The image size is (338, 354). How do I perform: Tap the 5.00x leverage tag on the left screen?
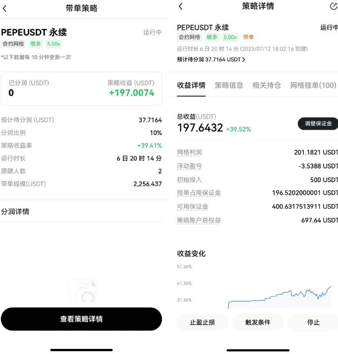click(54, 44)
